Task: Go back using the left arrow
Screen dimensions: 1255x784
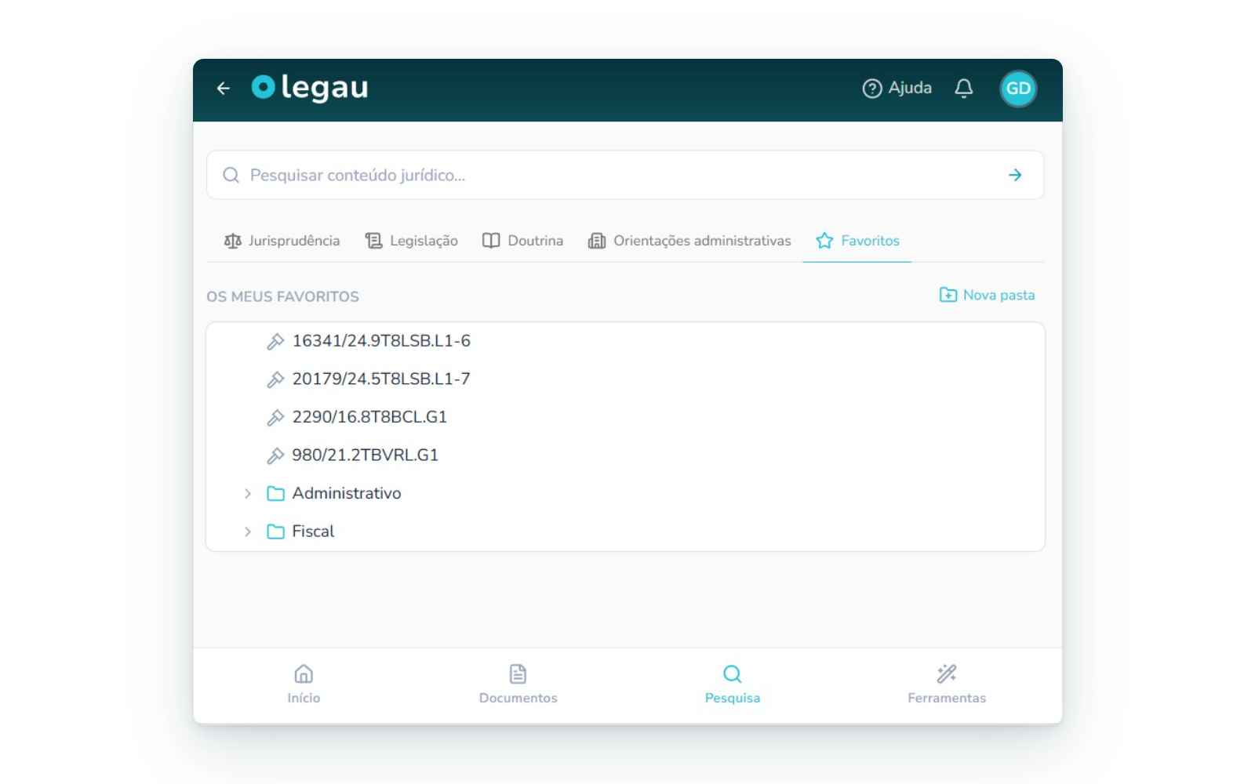Action: coord(224,89)
